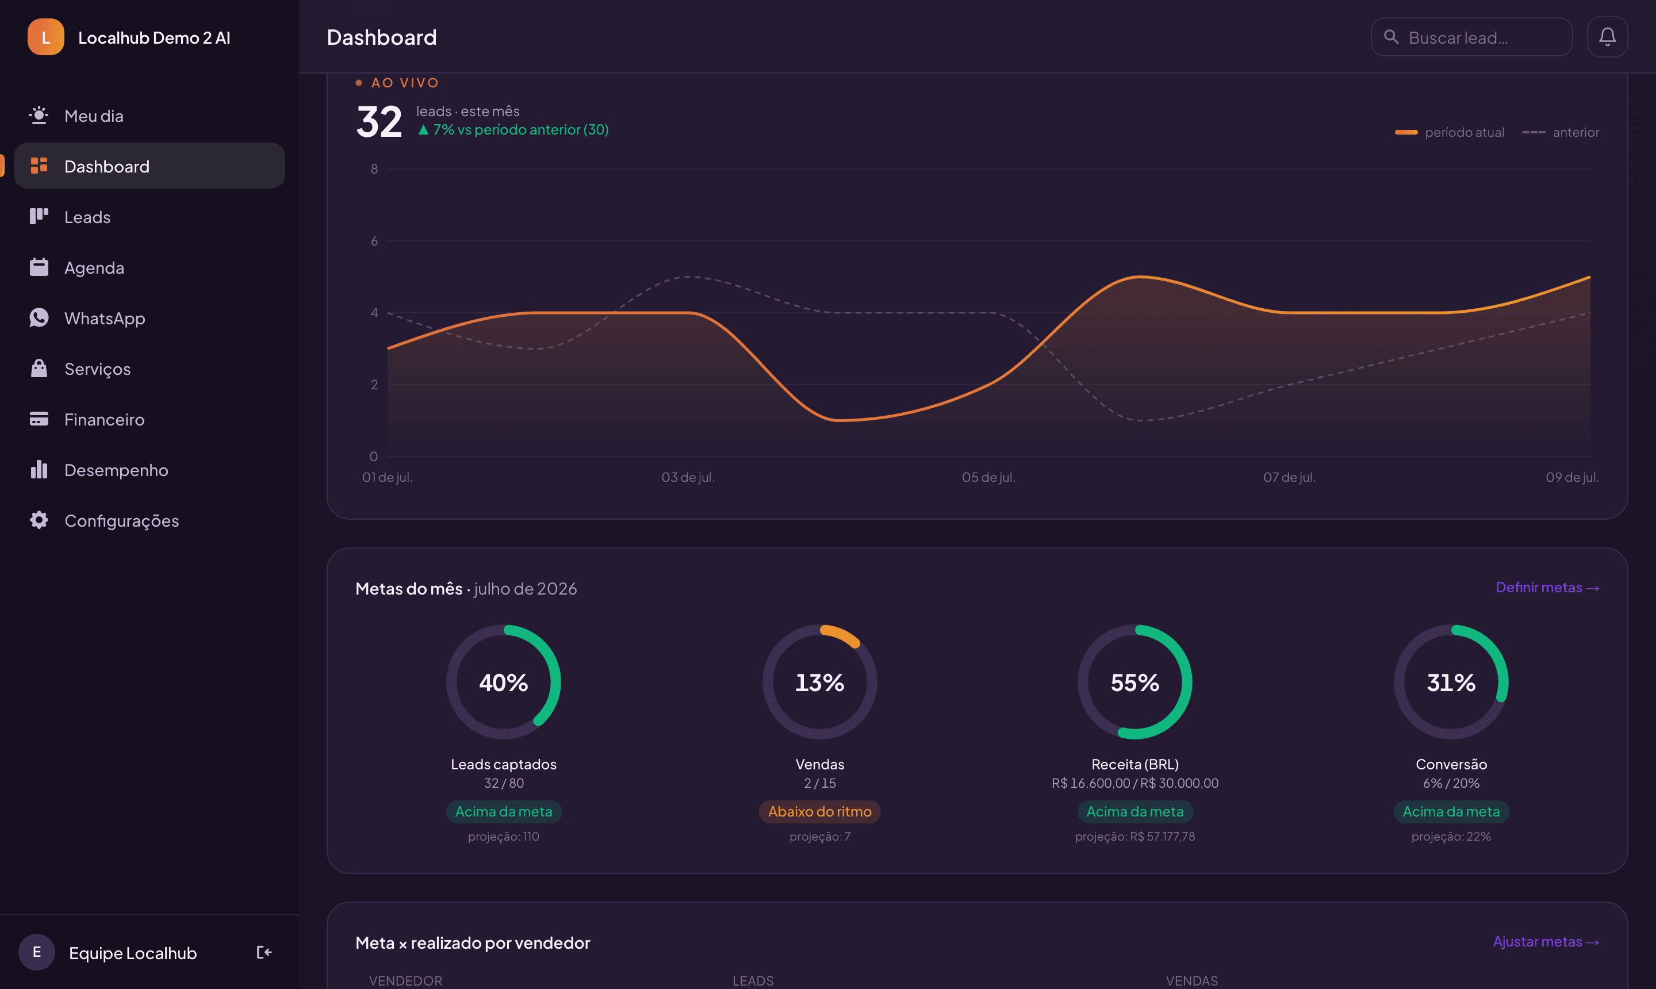
Task: Click the Desempenho bar chart icon
Action: click(x=39, y=469)
